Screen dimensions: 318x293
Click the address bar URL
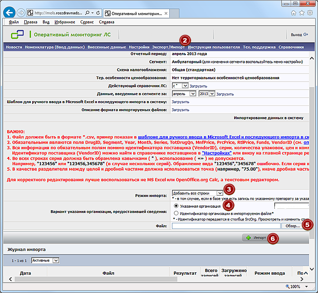click(58, 13)
